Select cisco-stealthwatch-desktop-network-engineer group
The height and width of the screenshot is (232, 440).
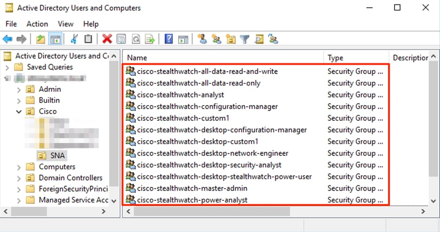[213, 153]
